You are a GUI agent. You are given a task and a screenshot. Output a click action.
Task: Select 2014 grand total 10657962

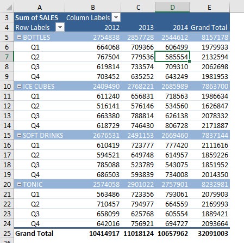pyautogui.click(x=173, y=233)
